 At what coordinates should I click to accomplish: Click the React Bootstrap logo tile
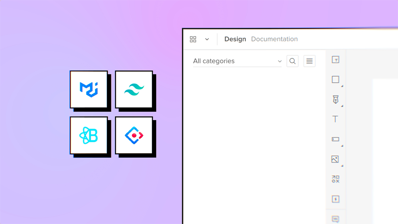click(89, 135)
